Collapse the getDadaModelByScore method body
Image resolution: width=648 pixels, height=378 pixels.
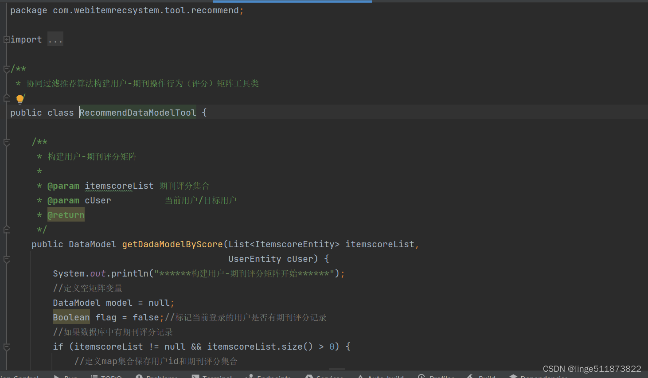(7, 259)
